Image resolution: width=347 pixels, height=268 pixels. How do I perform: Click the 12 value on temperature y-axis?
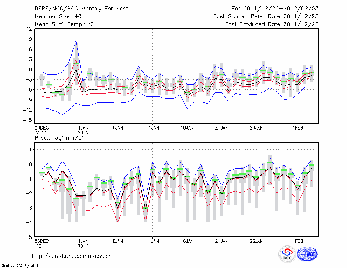(29, 29)
